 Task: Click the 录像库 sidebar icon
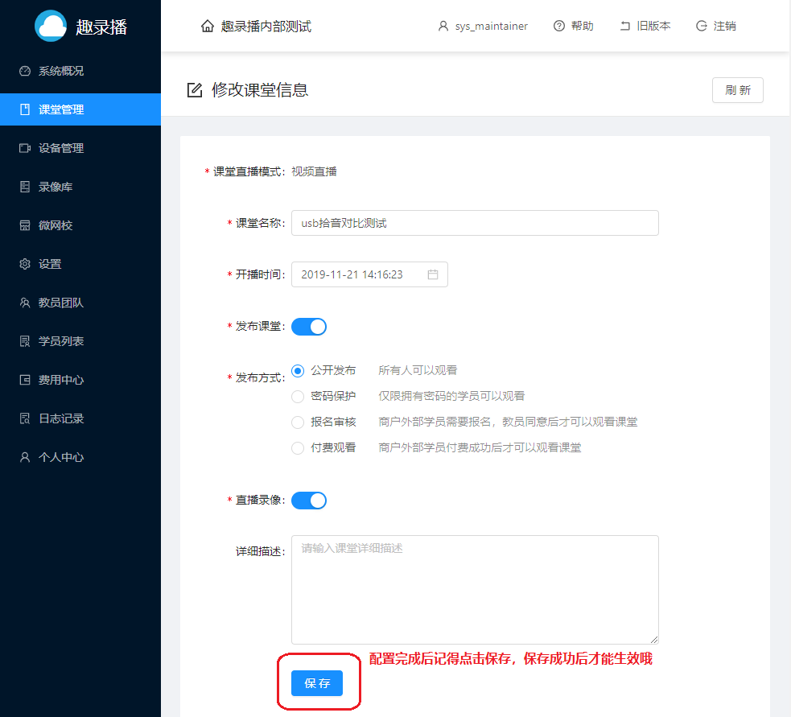tap(25, 187)
